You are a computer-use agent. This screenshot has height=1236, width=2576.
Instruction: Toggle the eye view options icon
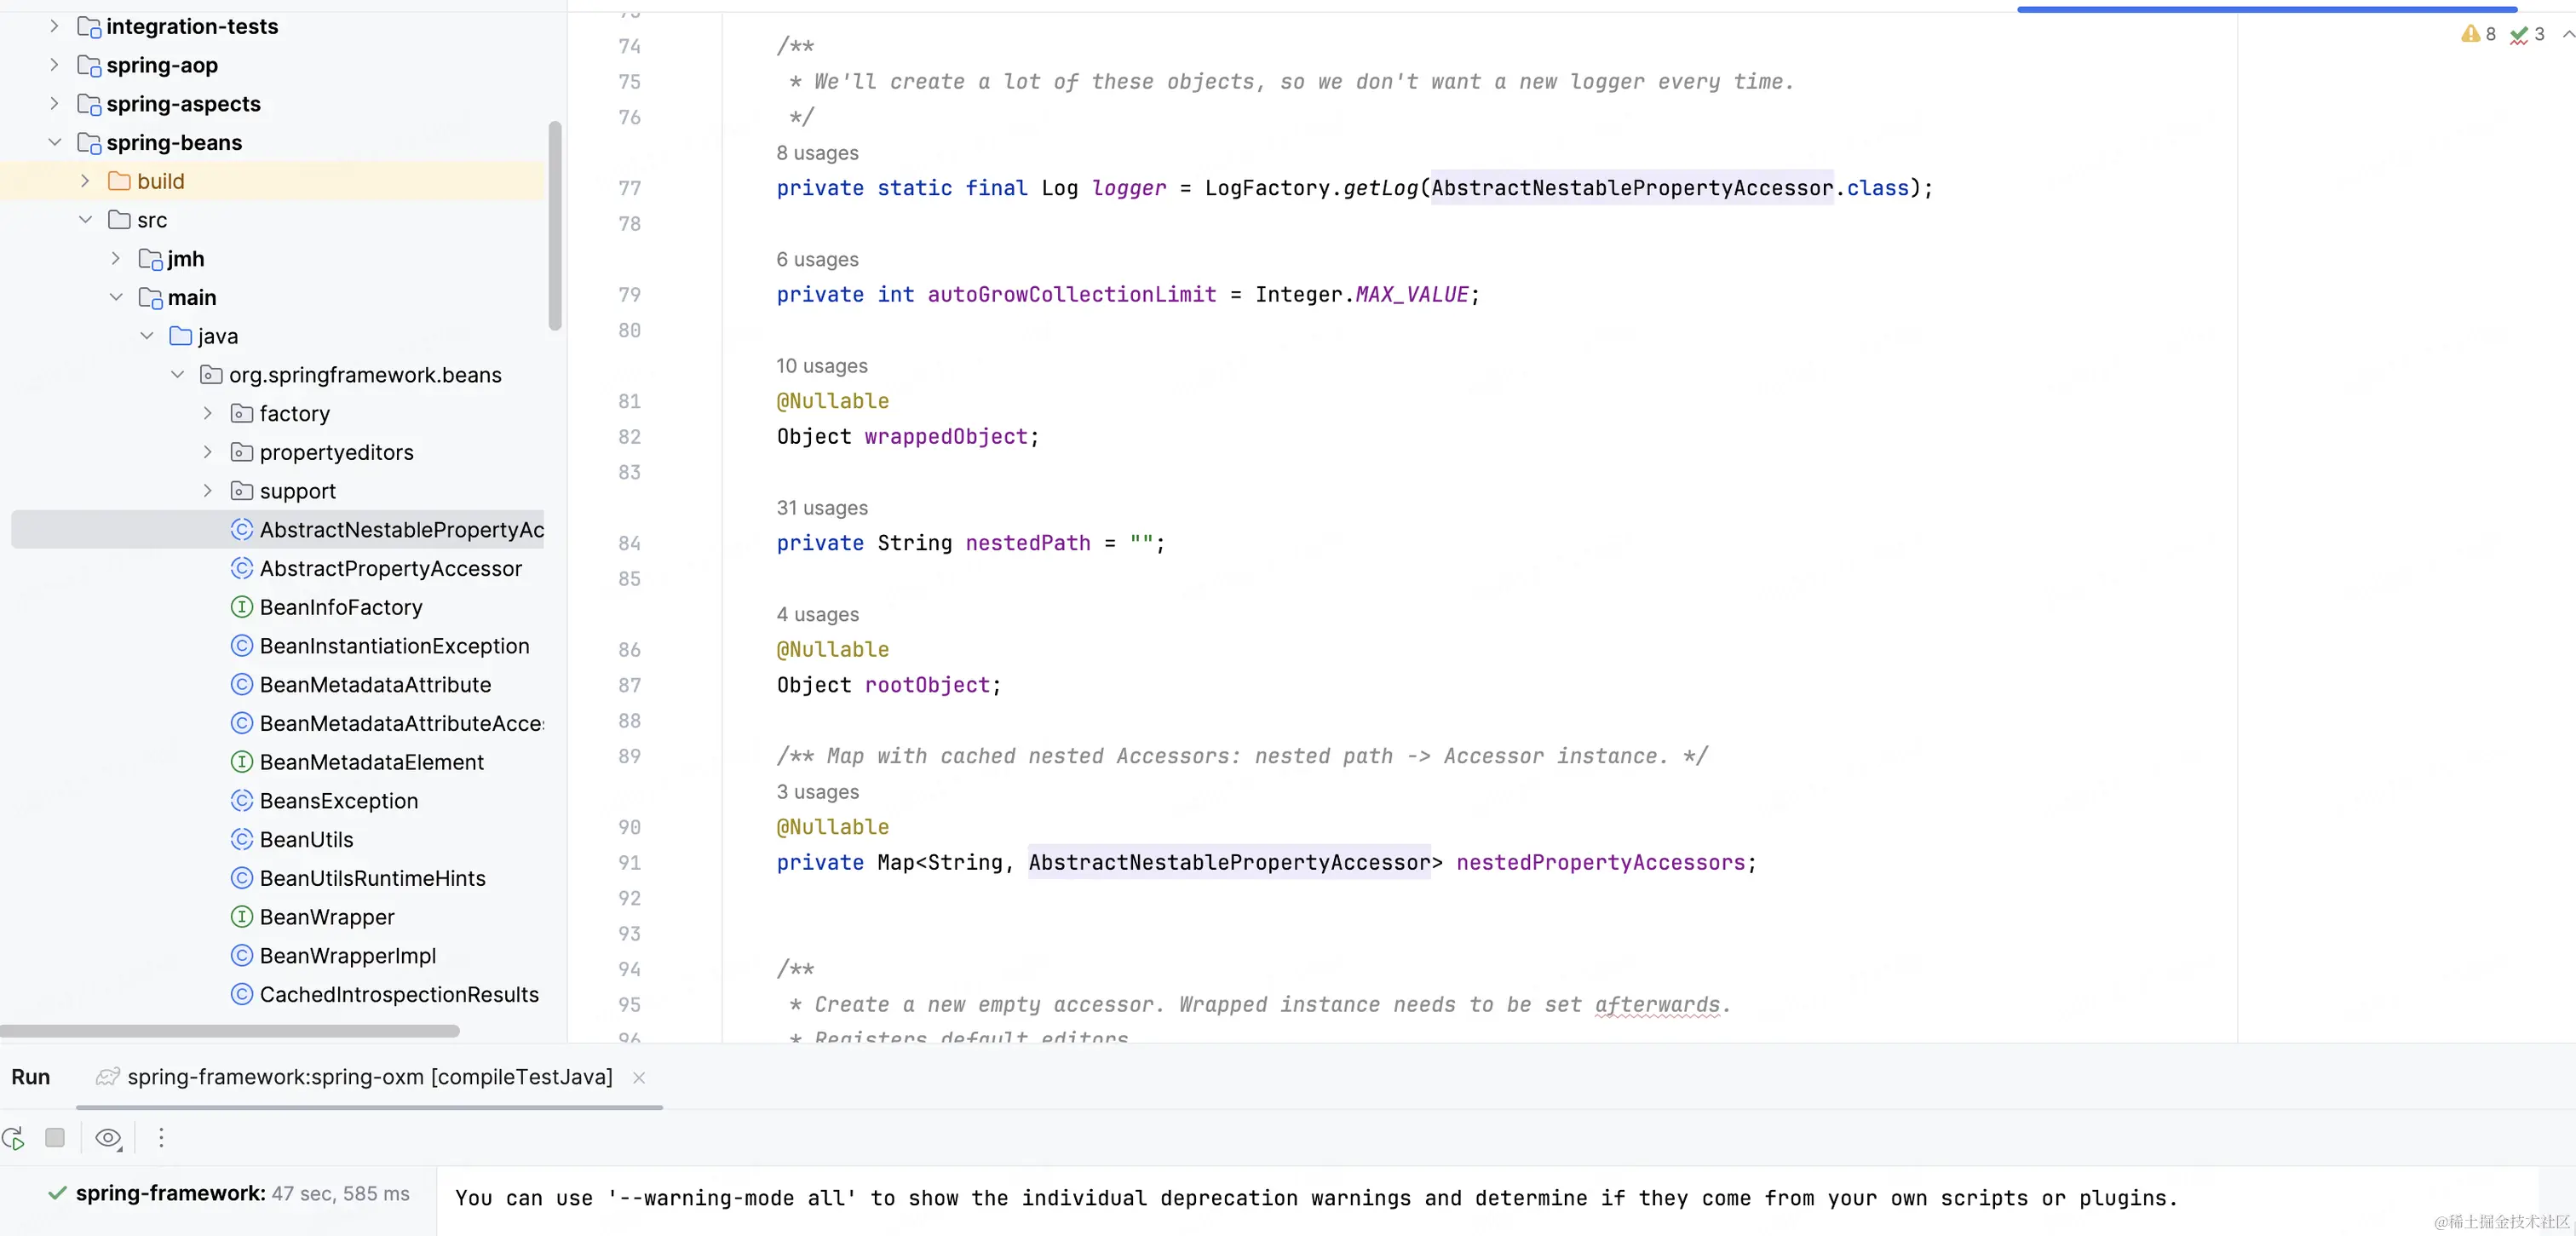[x=107, y=1138]
